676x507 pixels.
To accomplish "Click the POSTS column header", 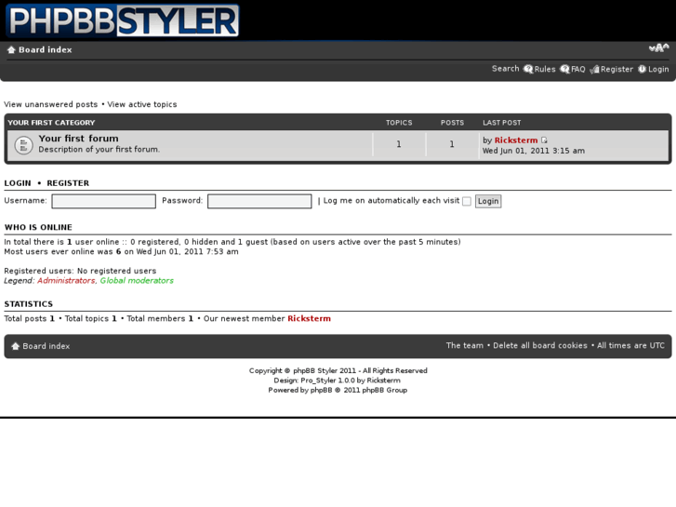I will click(452, 123).
